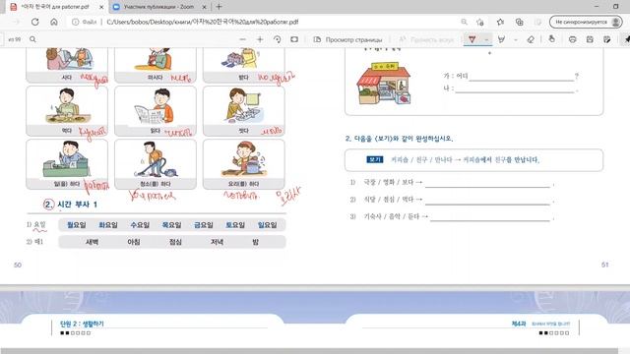This screenshot has height=354, width=630.
Task: Select the Eraser tool
Action: pyautogui.click(x=531, y=39)
